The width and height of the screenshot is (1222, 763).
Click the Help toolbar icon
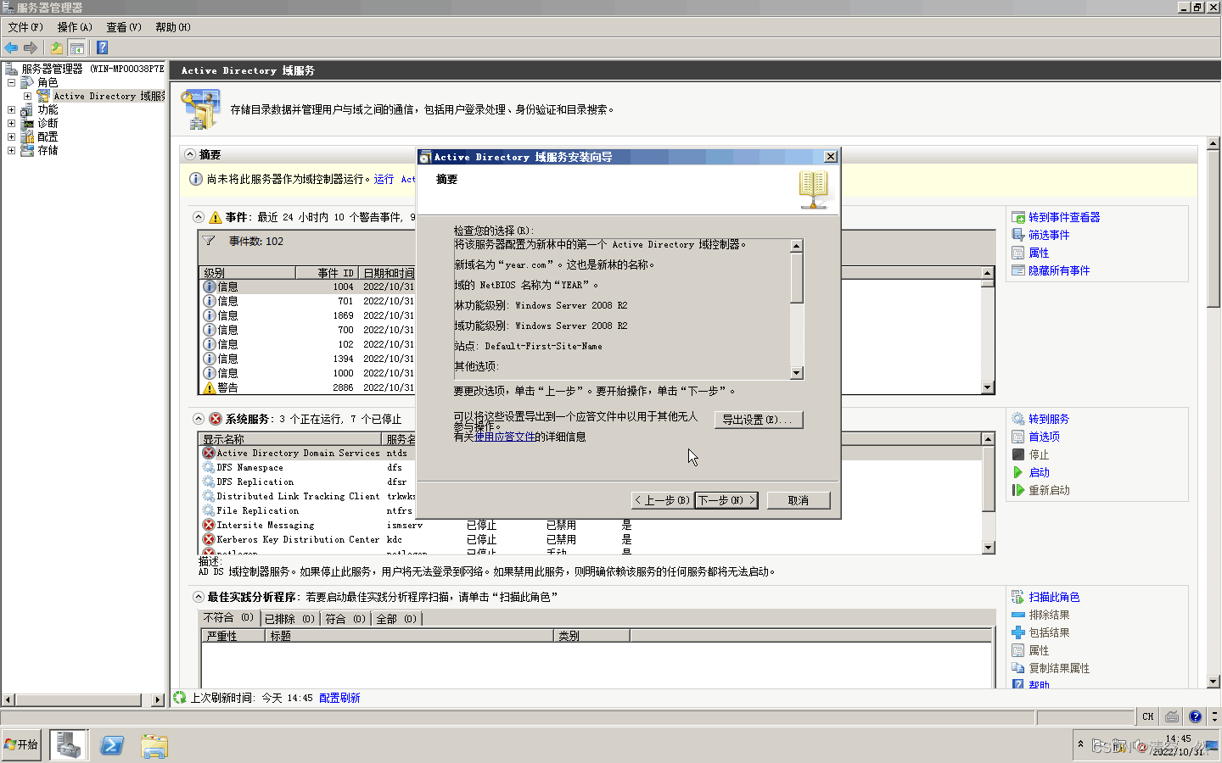pos(102,47)
